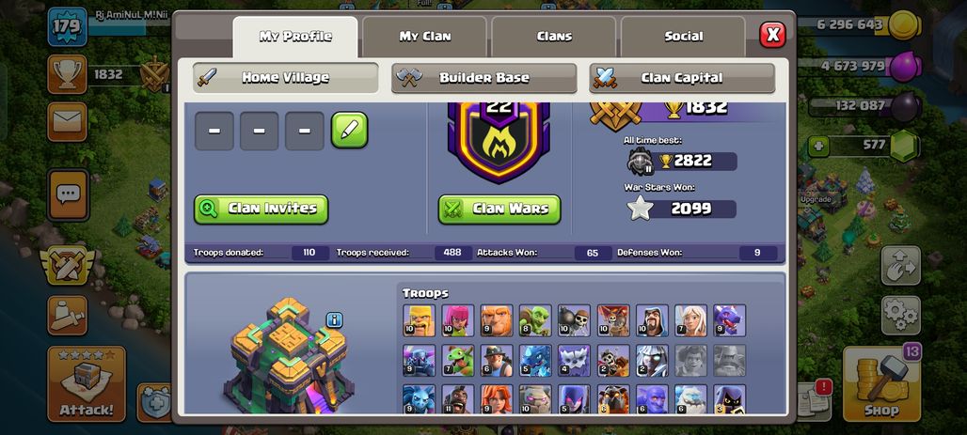
Task: Tap the Attack! button
Action: coord(87,384)
